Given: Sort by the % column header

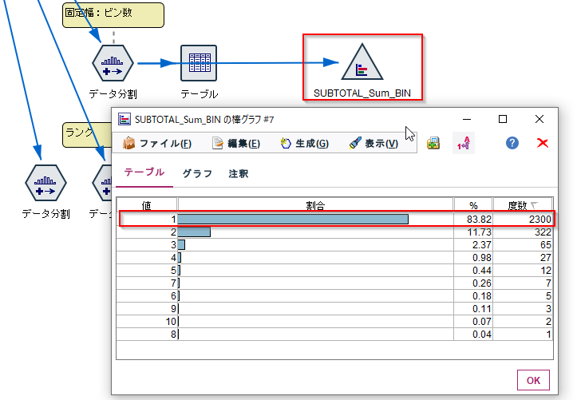Looking at the screenshot, I should coord(473,205).
